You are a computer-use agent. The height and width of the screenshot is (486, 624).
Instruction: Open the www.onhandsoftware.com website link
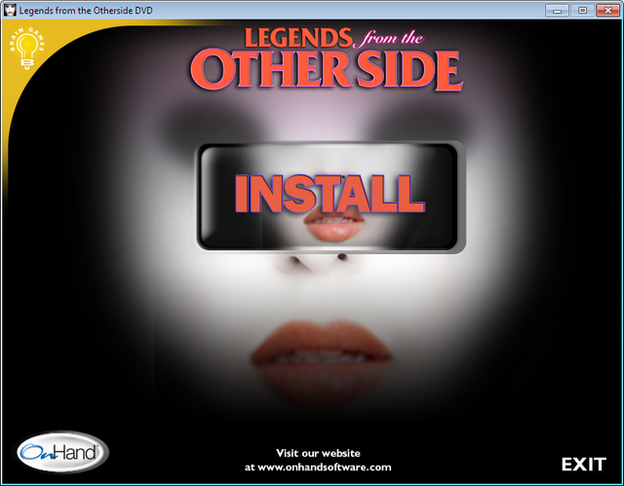pos(325,467)
